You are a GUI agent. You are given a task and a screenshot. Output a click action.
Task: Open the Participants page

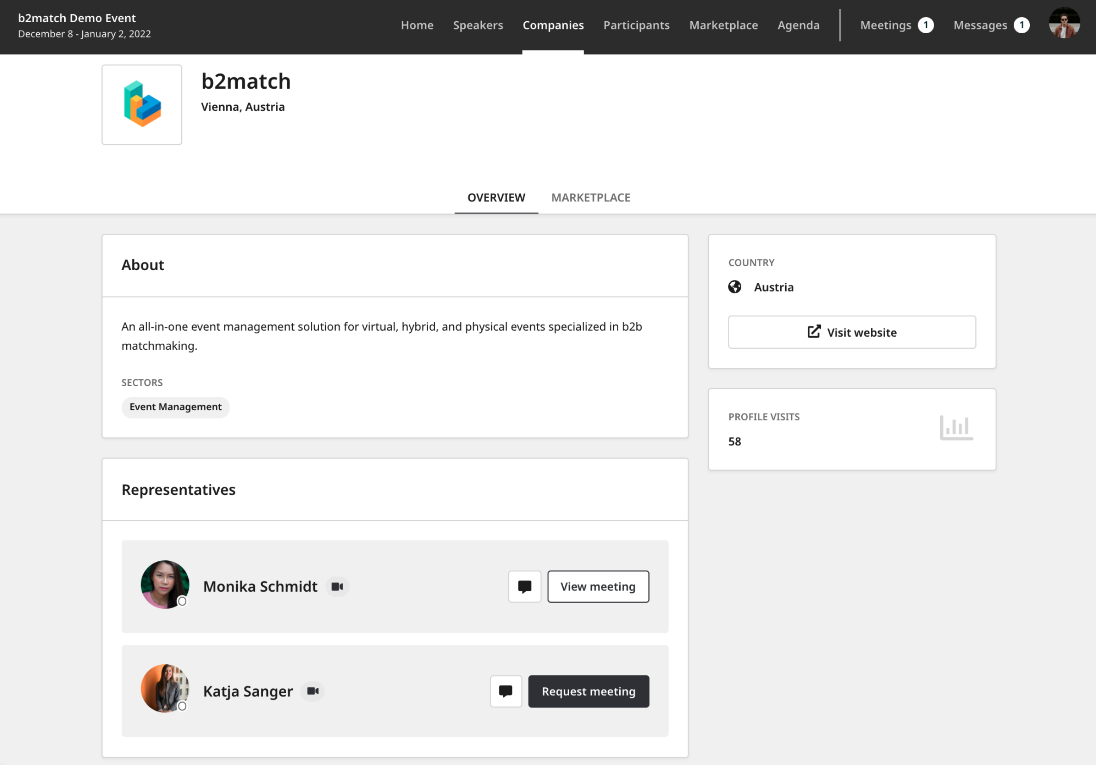tap(636, 25)
